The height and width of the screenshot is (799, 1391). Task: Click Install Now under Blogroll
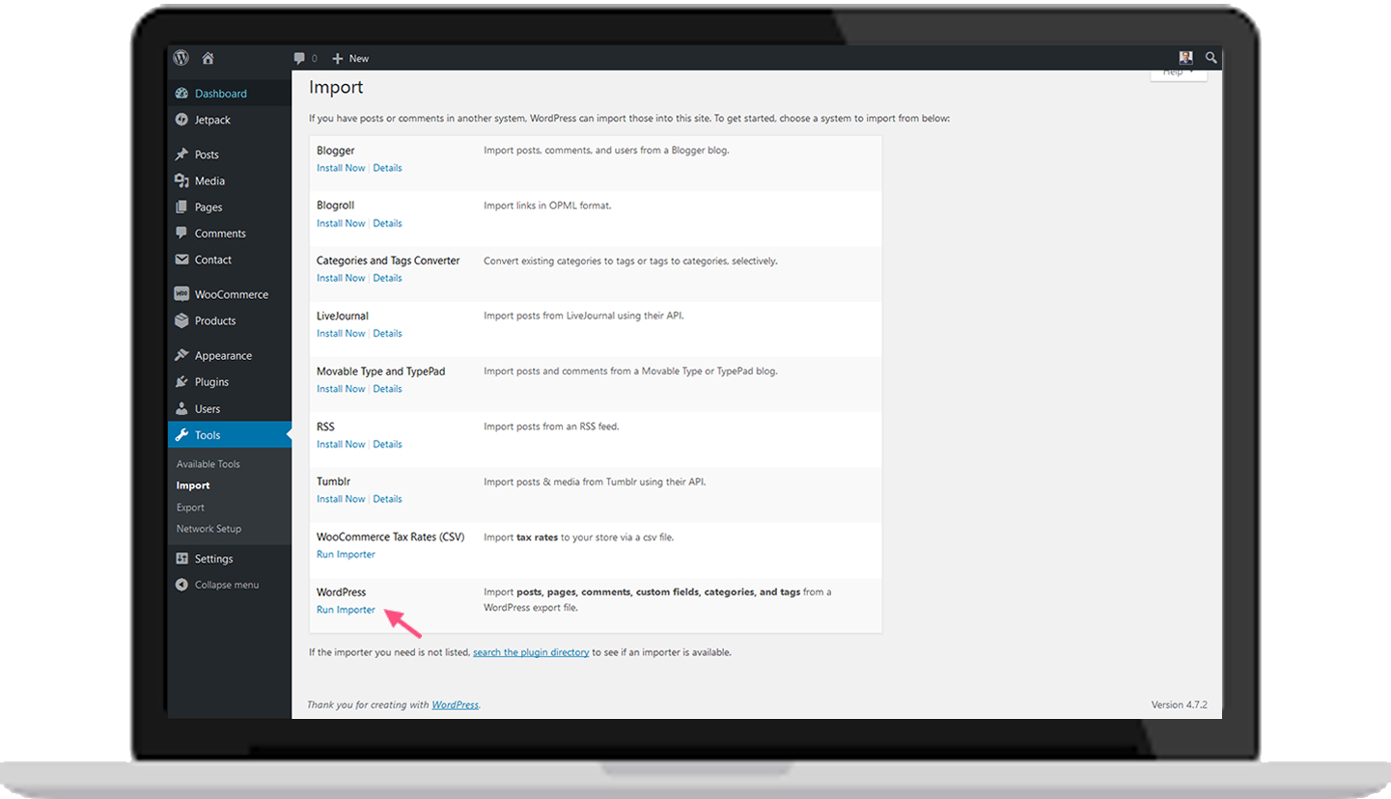coord(341,223)
